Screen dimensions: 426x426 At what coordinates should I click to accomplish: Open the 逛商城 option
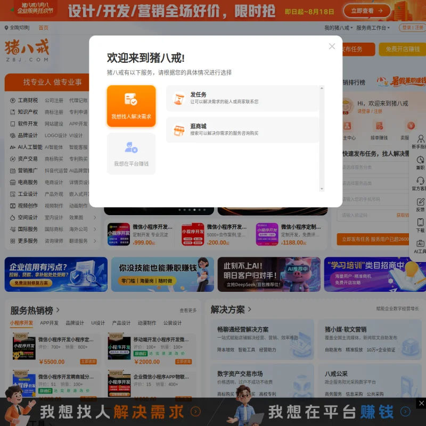pos(242,130)
